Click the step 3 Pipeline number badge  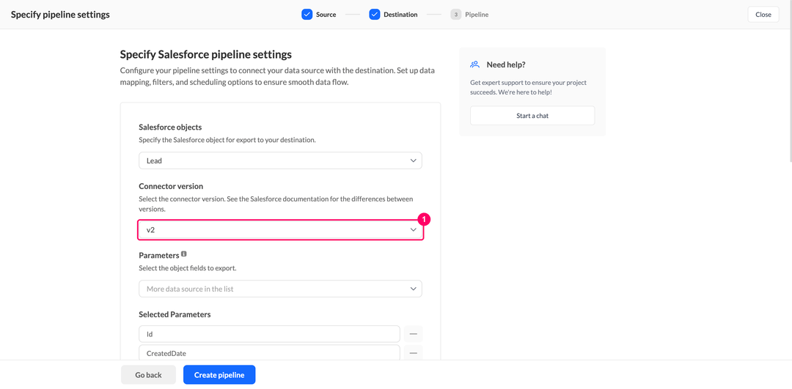pos(456,15)
